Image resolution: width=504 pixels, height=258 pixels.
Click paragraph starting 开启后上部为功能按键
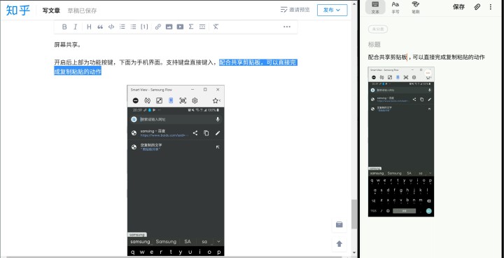(x=176, y=67)
